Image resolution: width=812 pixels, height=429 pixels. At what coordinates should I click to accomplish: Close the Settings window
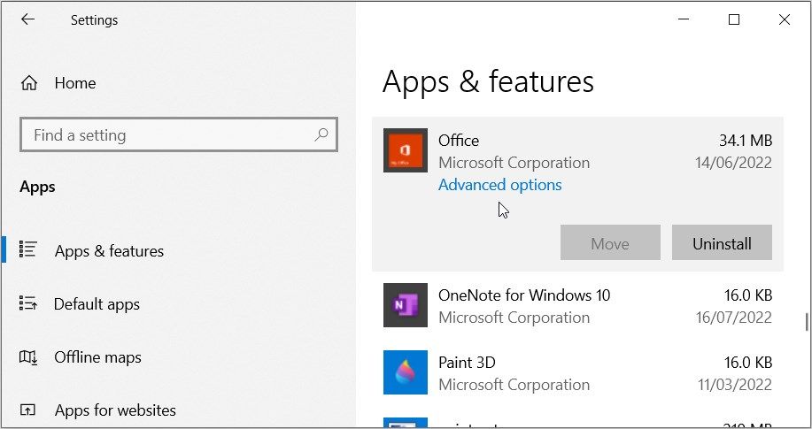click(785, 19)
